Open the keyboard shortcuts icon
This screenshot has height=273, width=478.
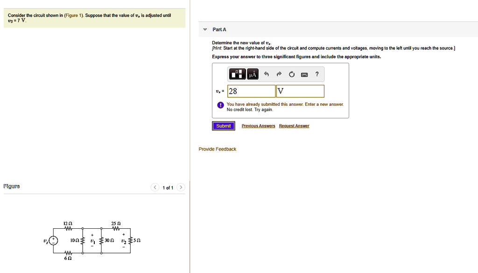tap(304, 74)
